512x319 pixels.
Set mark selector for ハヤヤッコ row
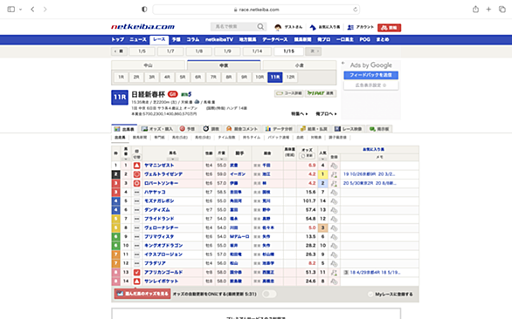coord(137,193)
